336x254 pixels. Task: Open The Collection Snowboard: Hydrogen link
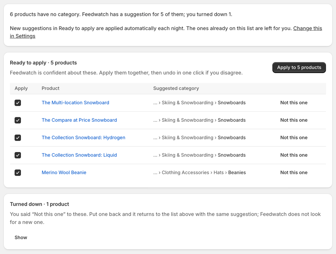coord(83,138)
